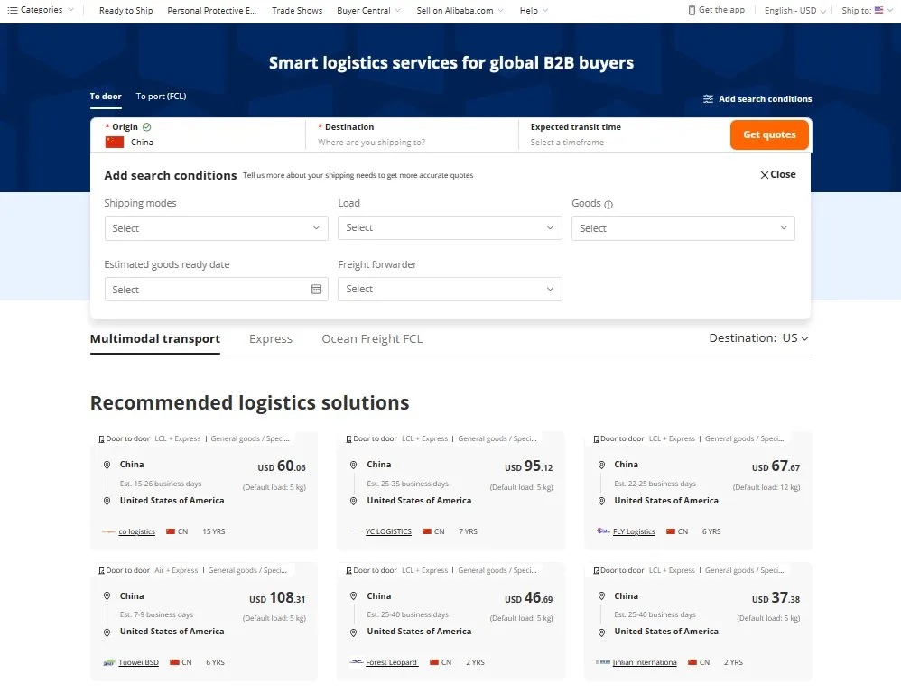Expand the Load select dropdown
The image size is (901, 692).
coord(450,228)
